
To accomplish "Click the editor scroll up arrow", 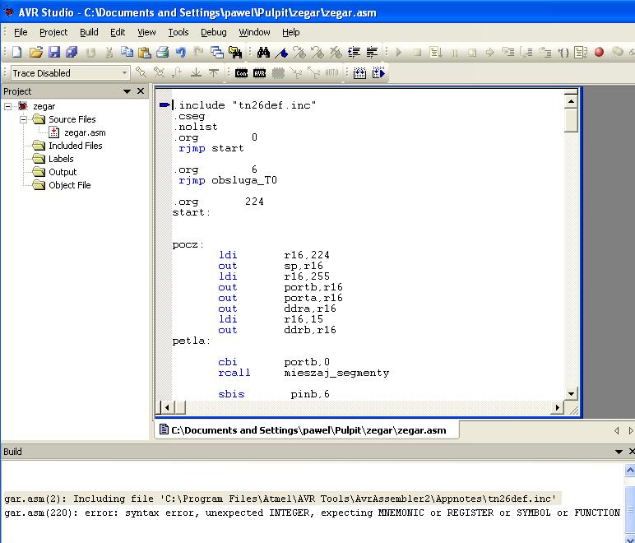I will [571, 101].
